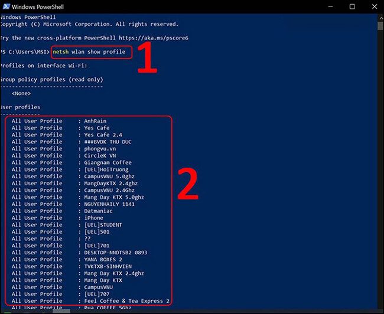
Task: Click 'Group policy profiles (read only)' line
Action: click(51, 80)
